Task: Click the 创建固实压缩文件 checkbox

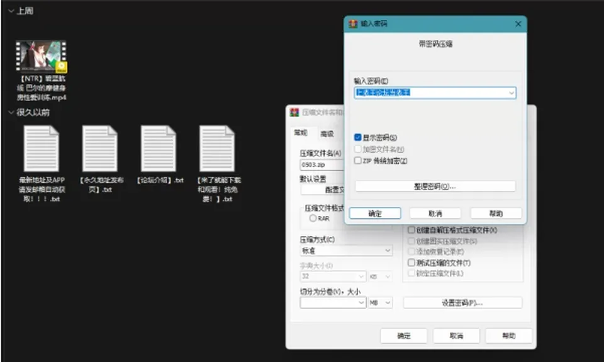Action: 411,241
